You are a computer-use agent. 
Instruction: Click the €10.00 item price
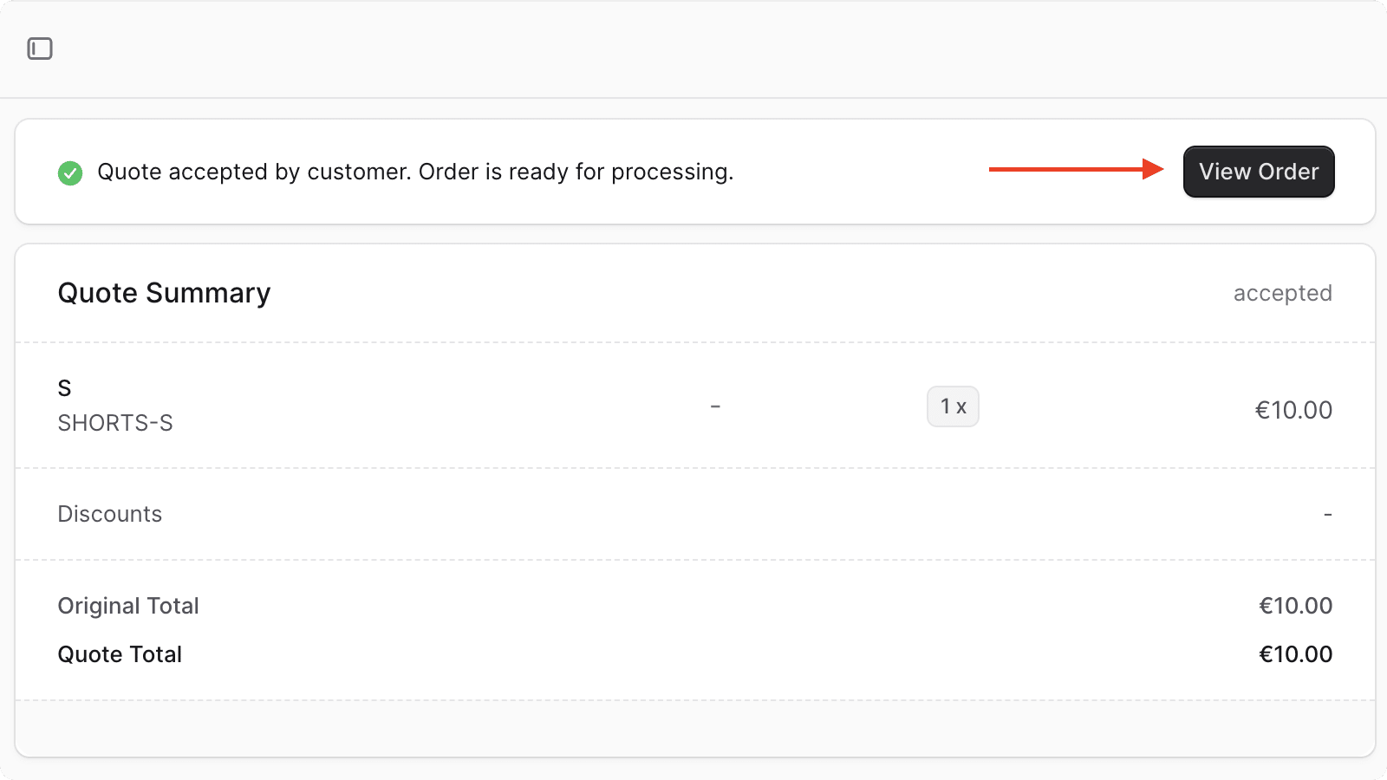[1294, 409]
